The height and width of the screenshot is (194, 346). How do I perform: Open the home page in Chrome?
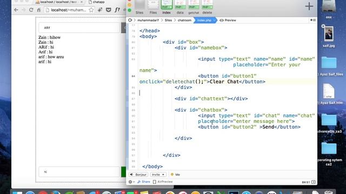point(39,10)
